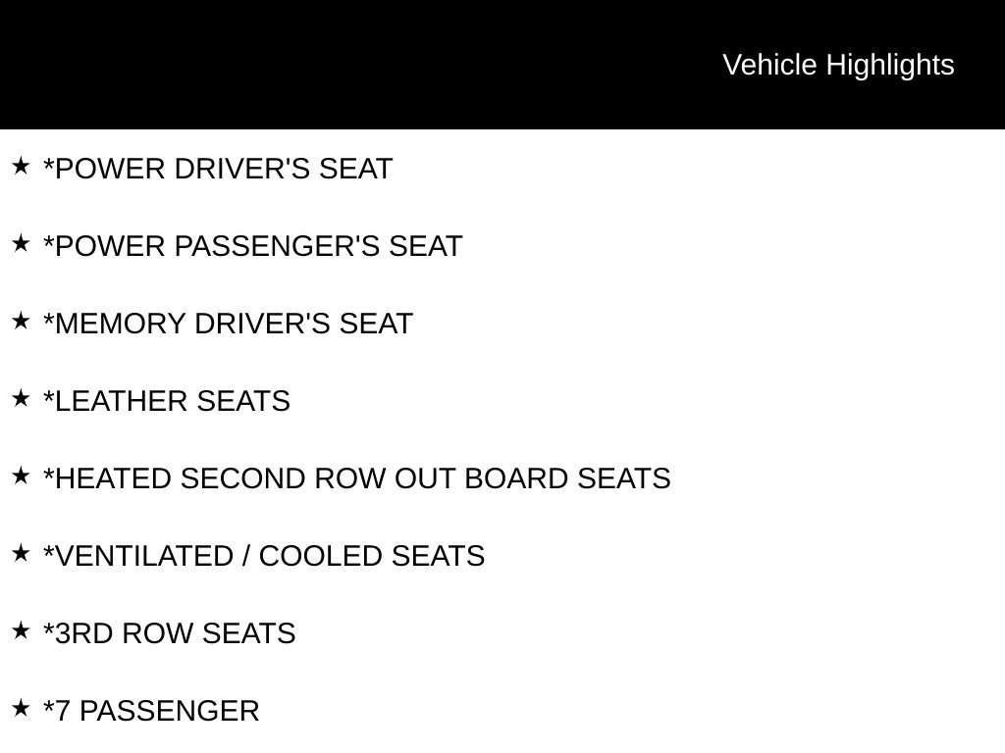Image resolution: width=1005 pixels, height=753 pixels.
Task: Click the star next to Ventilated / Cooled Seats
Action: [x=21, y=553]
